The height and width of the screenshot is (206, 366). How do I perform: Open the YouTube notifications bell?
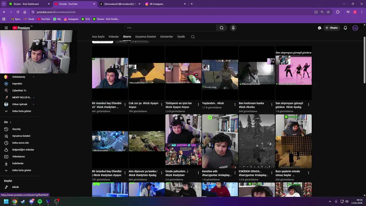[x=345, y=28]
